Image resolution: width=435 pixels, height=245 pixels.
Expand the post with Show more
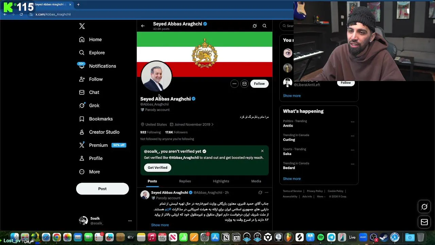tap(160, 225)
